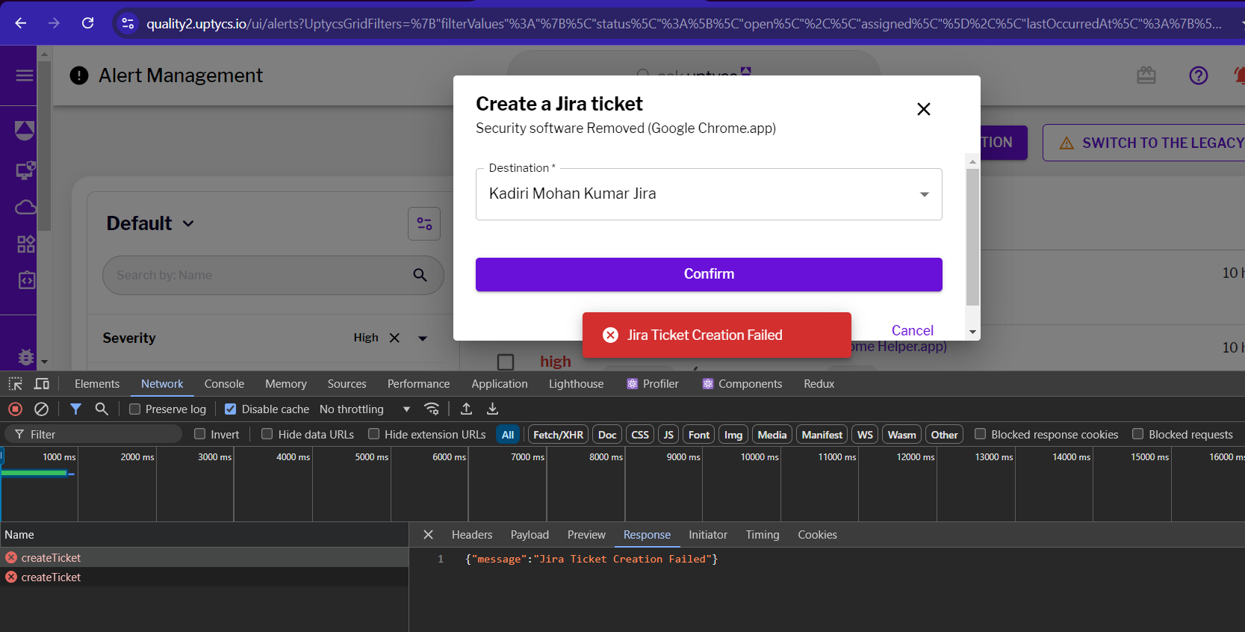Viewport: 1245px width, 632px height.
Task: Uncheck the Disable cache checkbox
Action: [x=231, y=409]
